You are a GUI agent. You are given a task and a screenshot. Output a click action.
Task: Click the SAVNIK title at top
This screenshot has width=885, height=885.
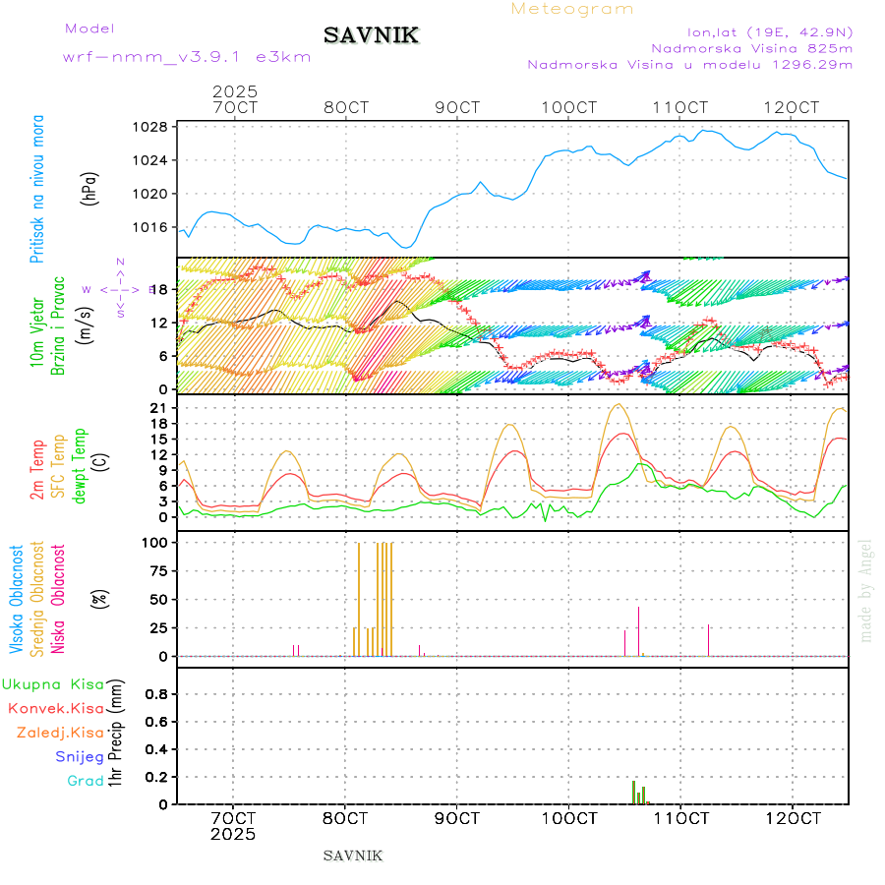click(372, 36)
